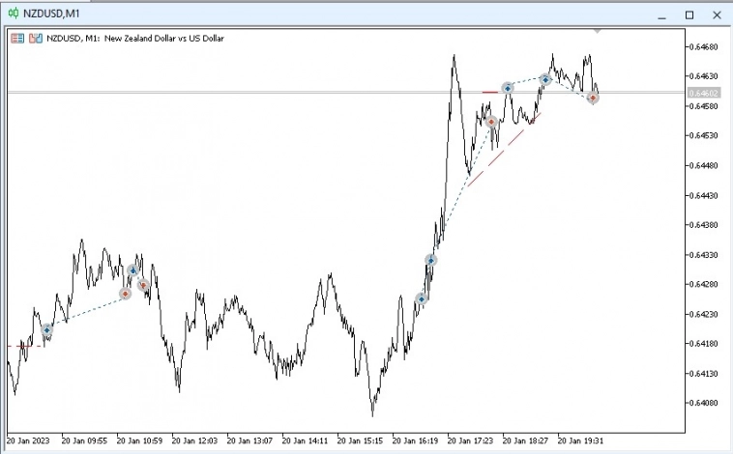Viewport: 733px width, 454px height.
Task: Click the 0.64680 price scale label
Action: coord(703,46)
